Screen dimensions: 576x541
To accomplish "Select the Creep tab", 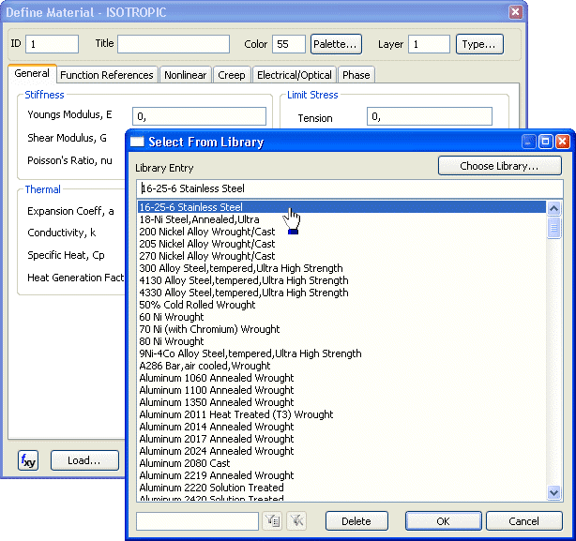I will (232, 75).
